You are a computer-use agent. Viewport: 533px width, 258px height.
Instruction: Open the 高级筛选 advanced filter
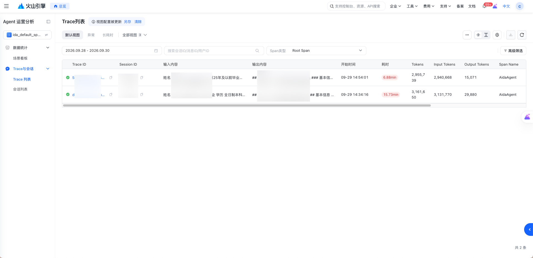coord(513,51)
